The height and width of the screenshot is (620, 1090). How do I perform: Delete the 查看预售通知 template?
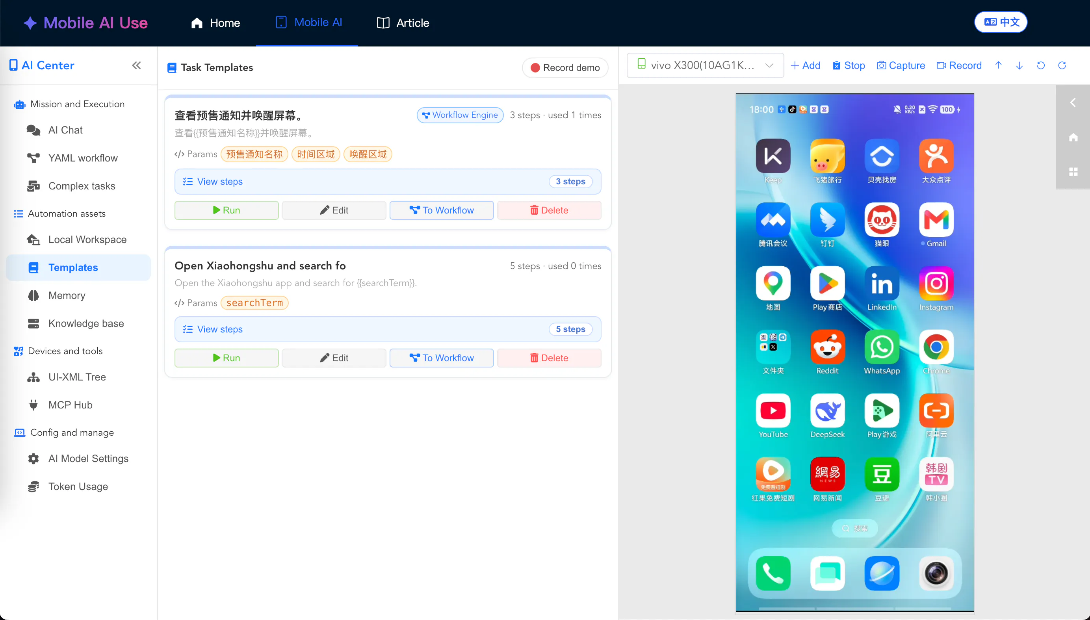[549, 210]
